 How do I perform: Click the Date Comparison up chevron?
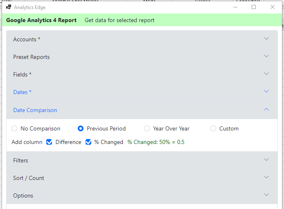(x=266, y=109)
